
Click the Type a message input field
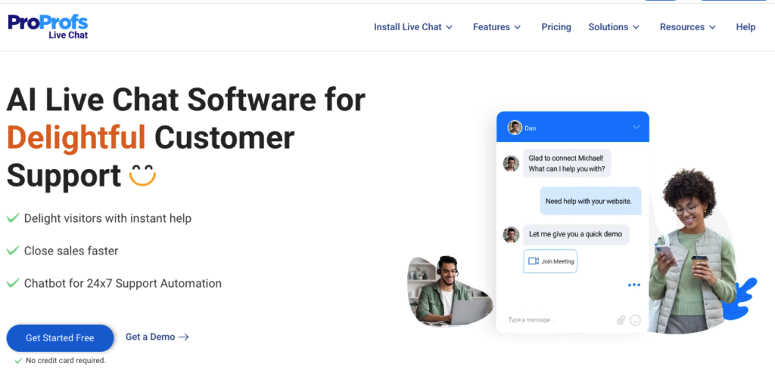point(556,320)
